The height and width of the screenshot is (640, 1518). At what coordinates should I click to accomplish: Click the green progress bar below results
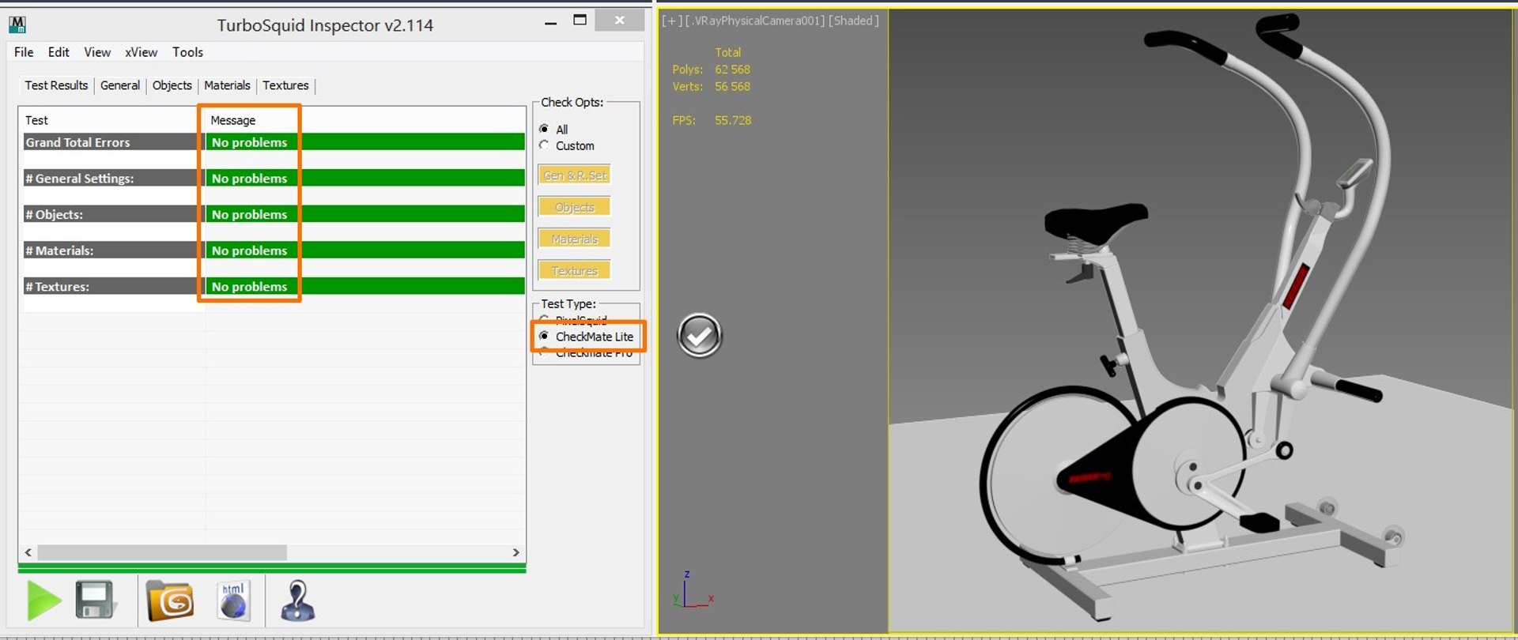click(272, 568)
